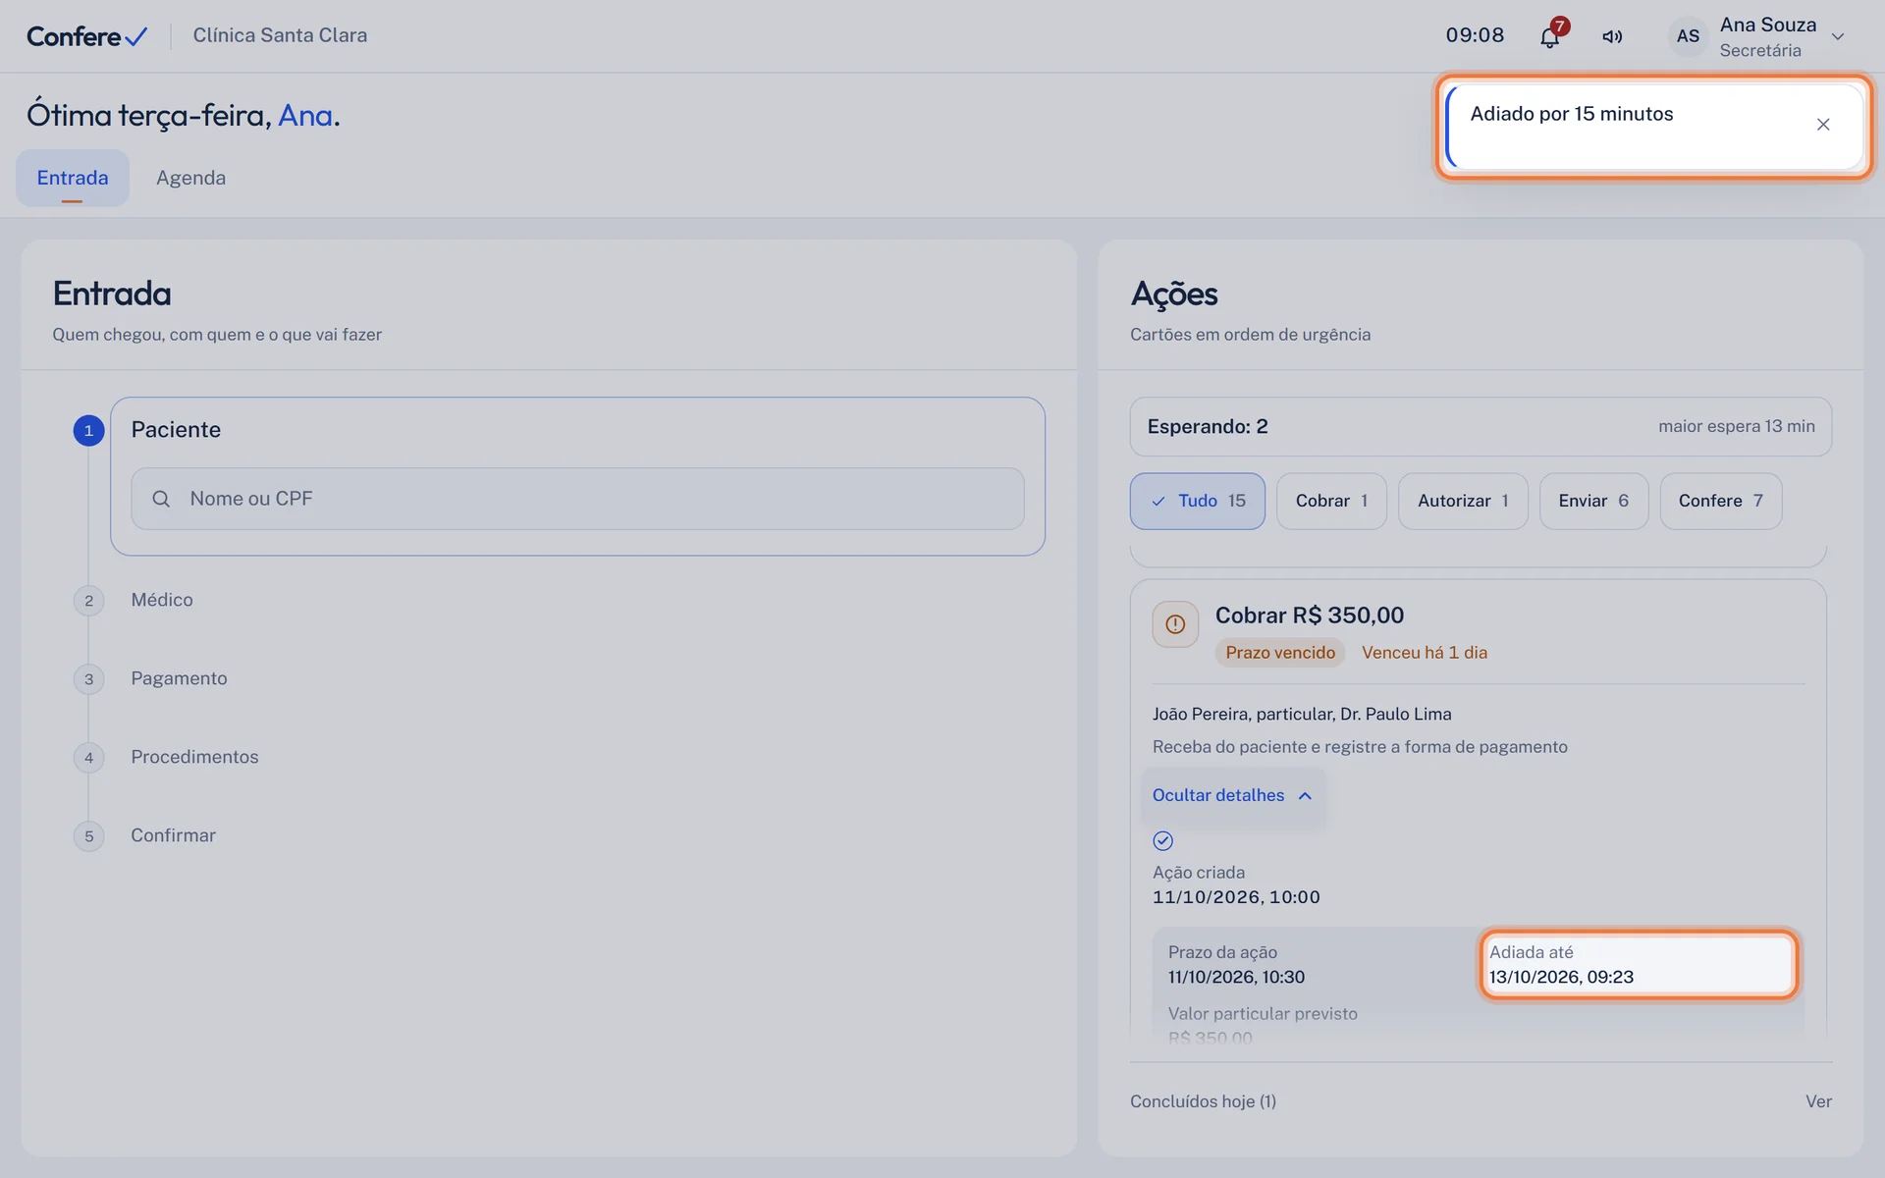
Task: Click the AS user avatar
Action: [1688, 36]
